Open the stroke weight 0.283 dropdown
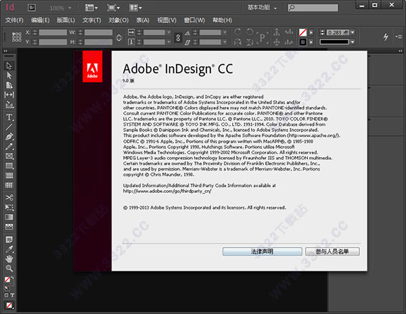The height and width of the screenshot is (314, 406). pos(353,32)
